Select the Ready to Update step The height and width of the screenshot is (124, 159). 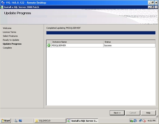[x=11, y=40]
